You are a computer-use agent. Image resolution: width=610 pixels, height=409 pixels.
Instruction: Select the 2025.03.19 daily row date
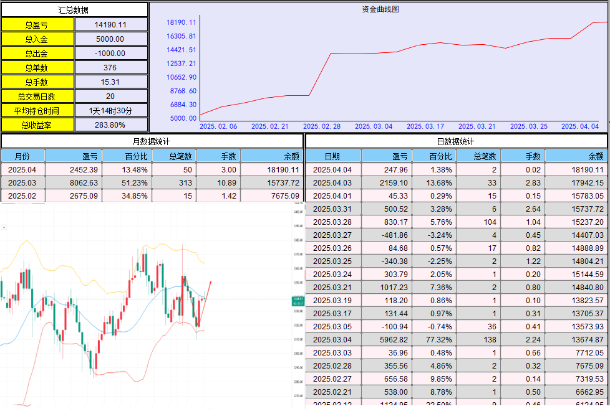(x=332, y=301)
